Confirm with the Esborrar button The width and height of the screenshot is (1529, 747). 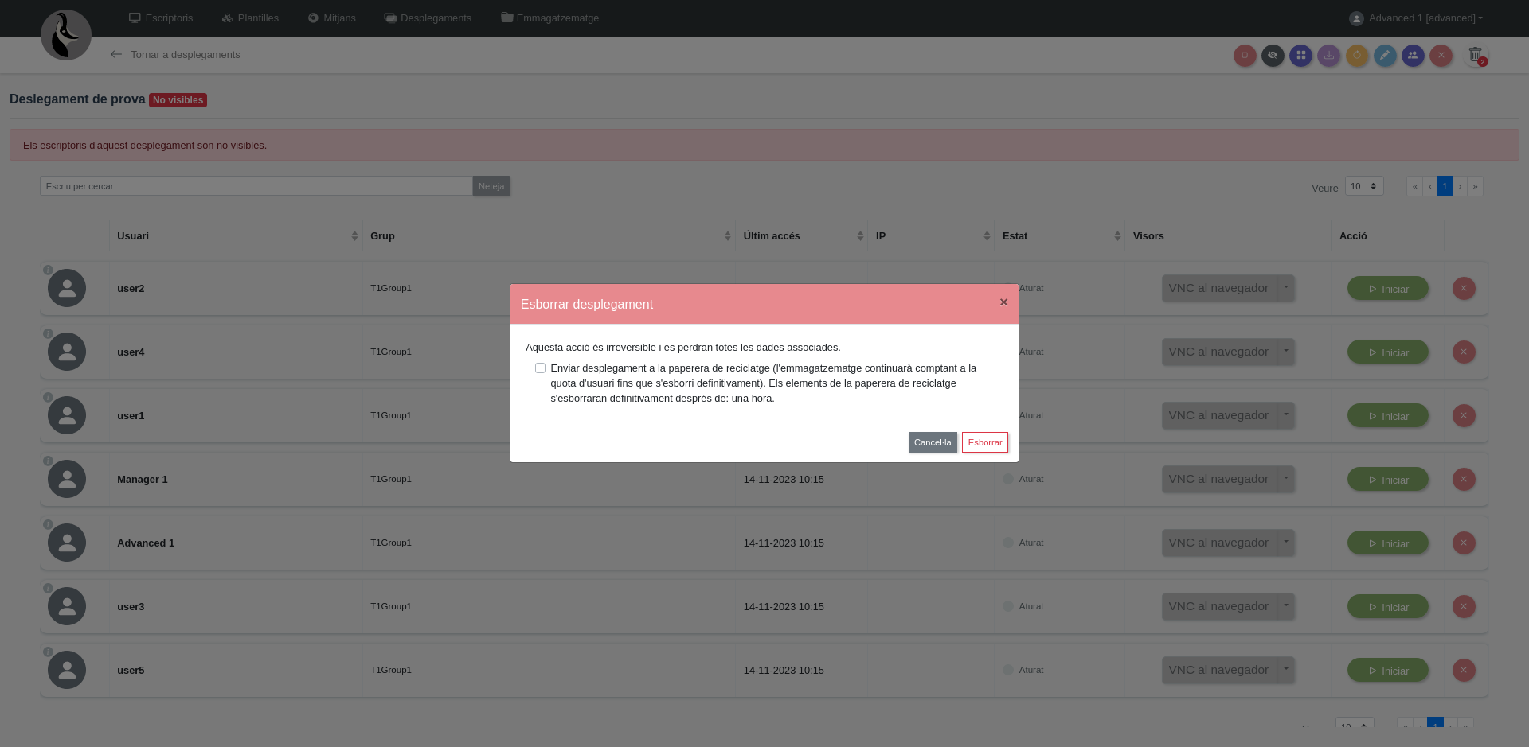point(984,442)
